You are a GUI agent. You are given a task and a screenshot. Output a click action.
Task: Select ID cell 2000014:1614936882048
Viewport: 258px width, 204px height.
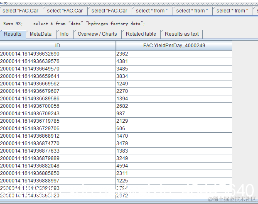pyautogui.click(x=58, y=166)
